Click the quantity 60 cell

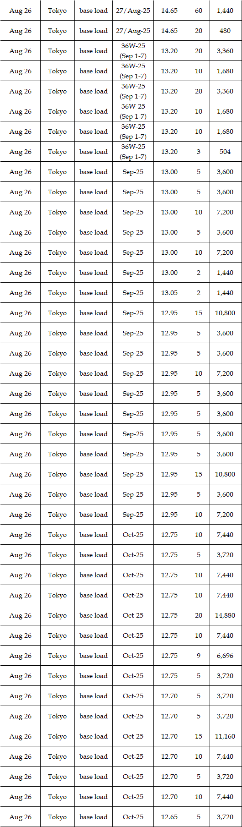pos(198,11)
